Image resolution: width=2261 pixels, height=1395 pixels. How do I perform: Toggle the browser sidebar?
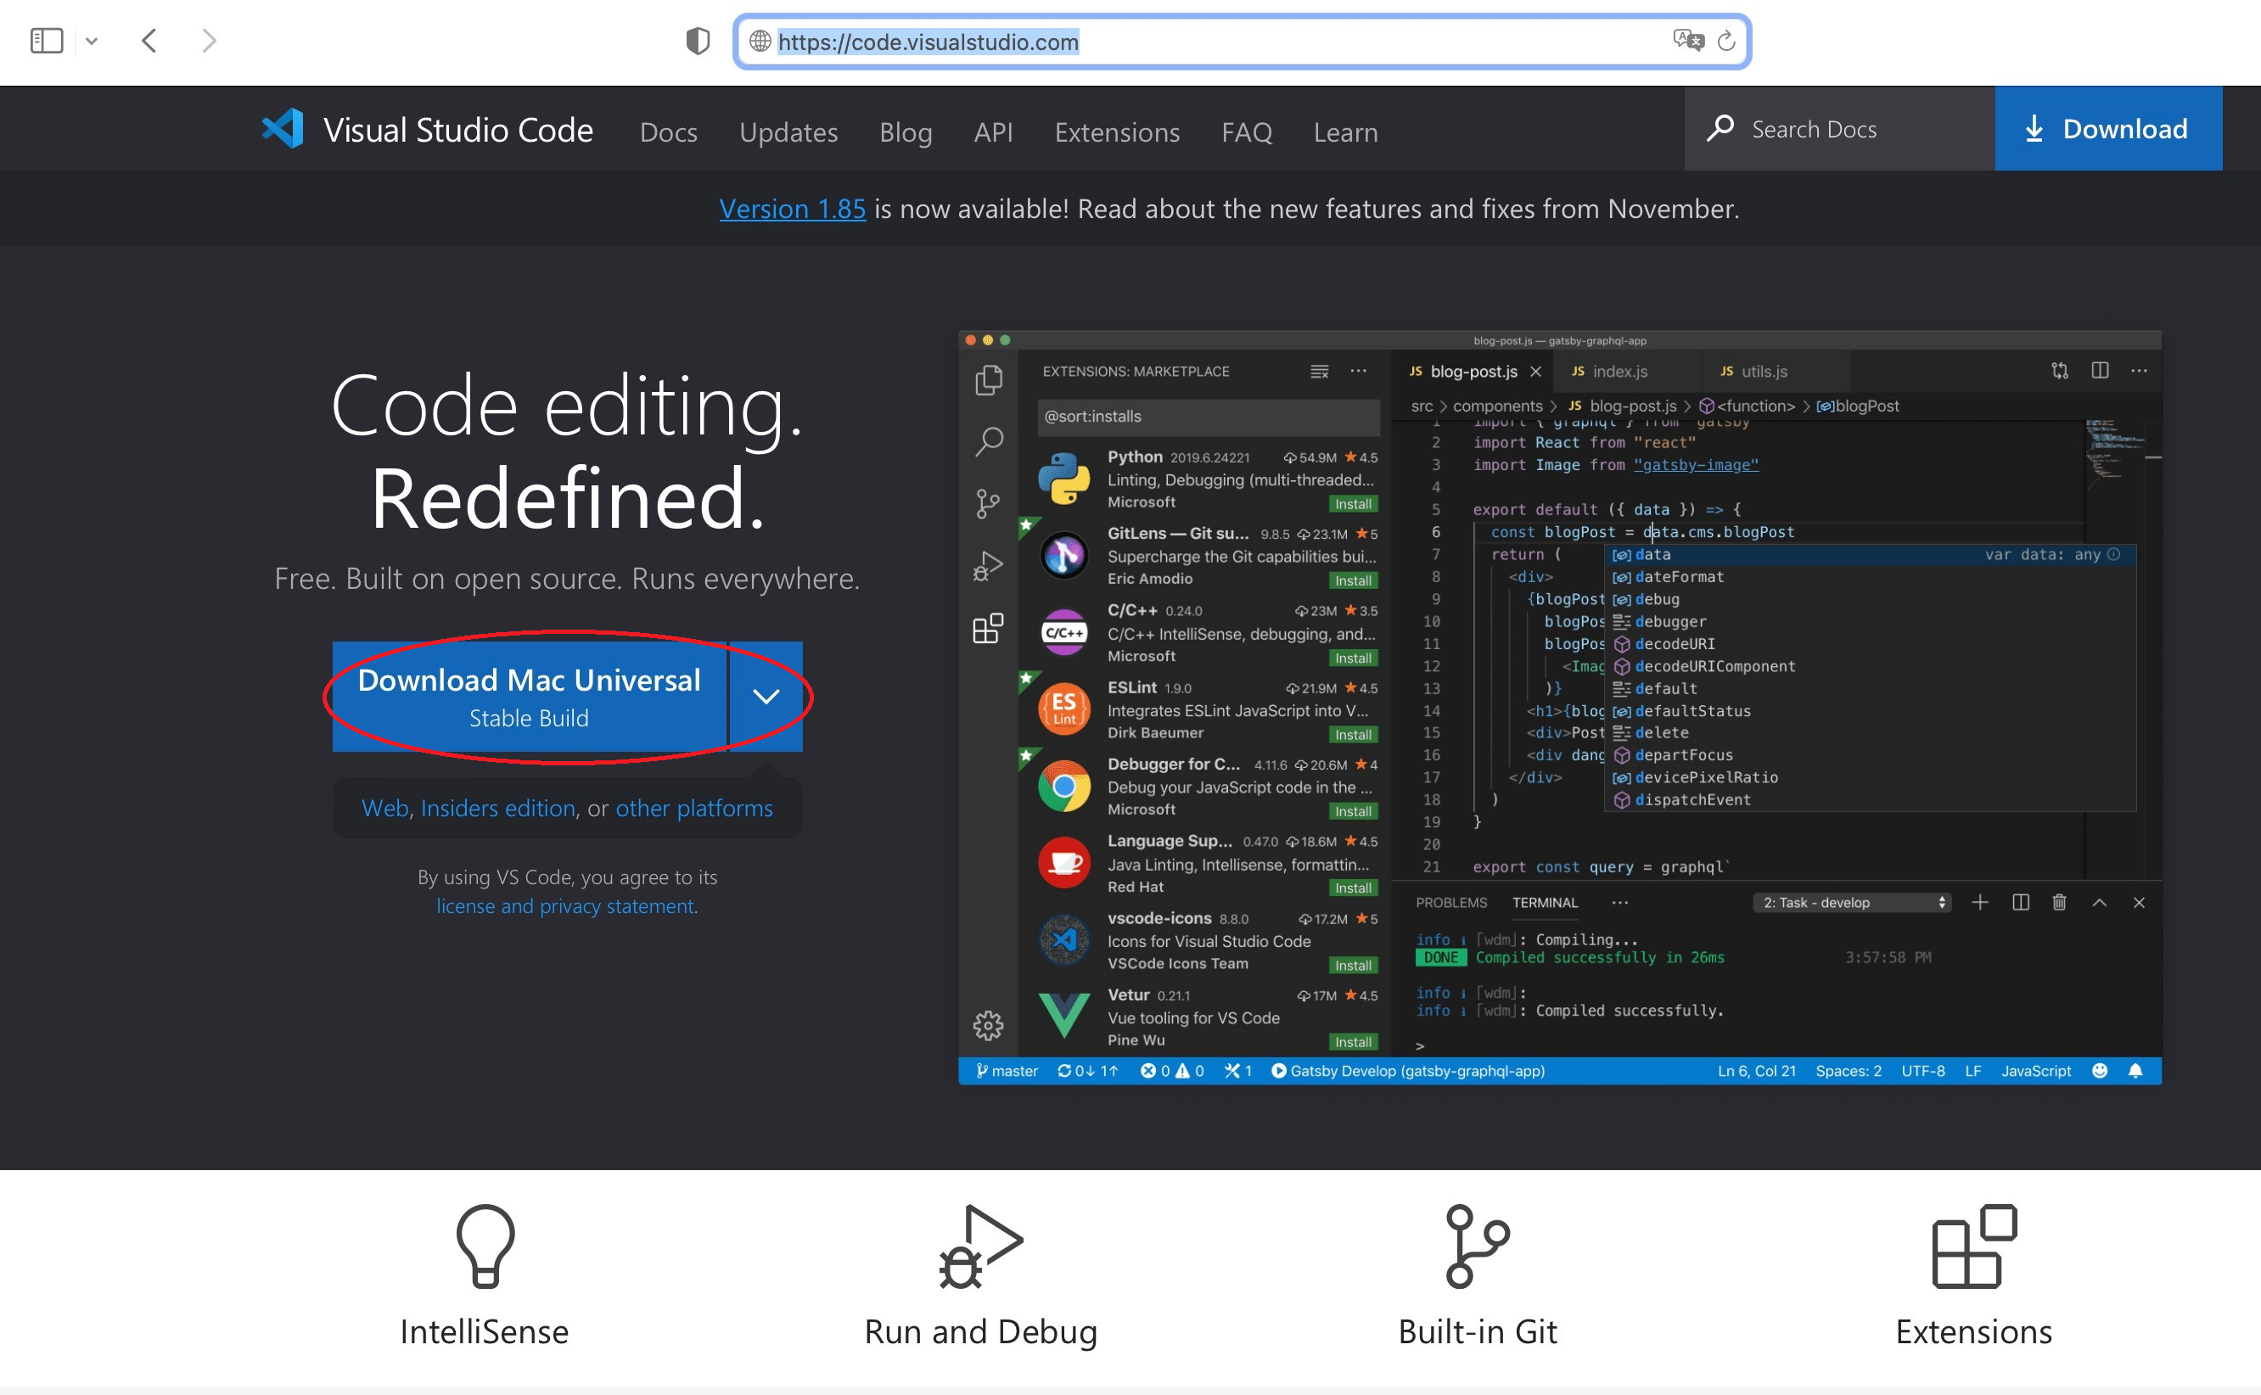coord(46,41)
